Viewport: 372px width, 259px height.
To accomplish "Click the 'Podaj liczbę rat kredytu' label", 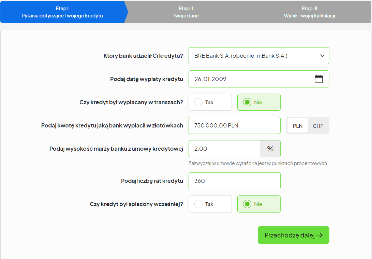I will (x=152, y=181).
